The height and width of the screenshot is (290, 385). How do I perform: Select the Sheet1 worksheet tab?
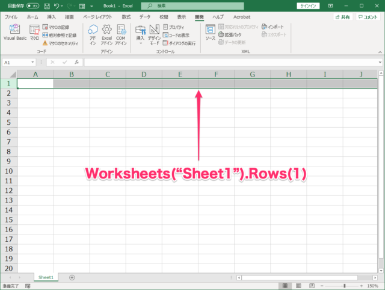pos(46,277)
